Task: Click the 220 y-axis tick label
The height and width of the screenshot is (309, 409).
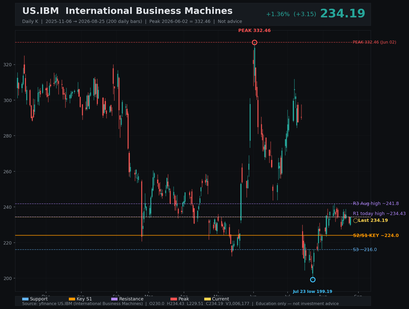Action: point(8,243)
